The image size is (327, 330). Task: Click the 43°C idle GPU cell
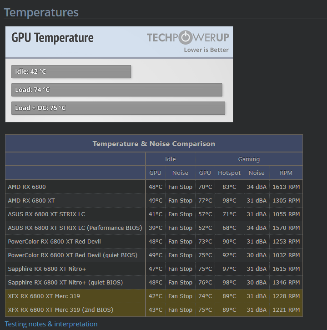[x=156, y=310]
